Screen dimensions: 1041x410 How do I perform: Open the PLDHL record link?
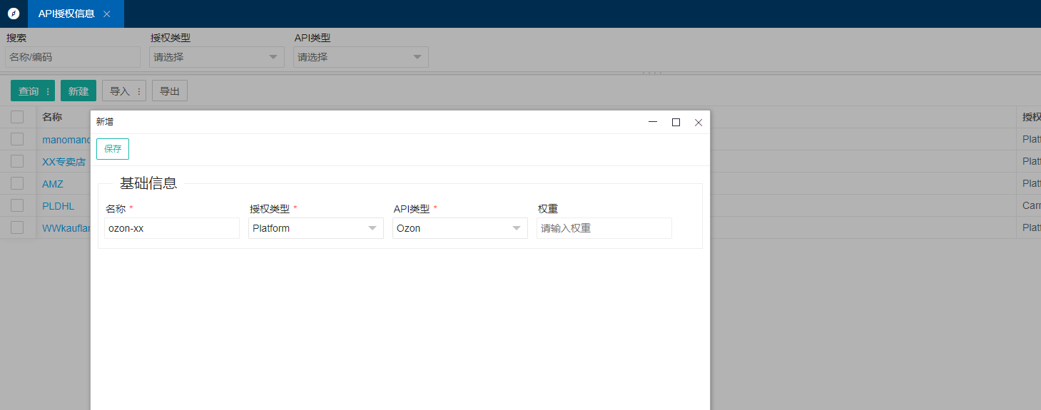coord(58,206)
